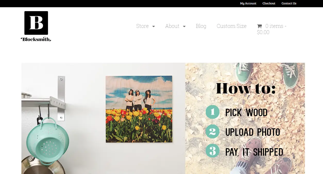Go to the Blog page
Screen dimensions: 323x174
click(201, 26)
